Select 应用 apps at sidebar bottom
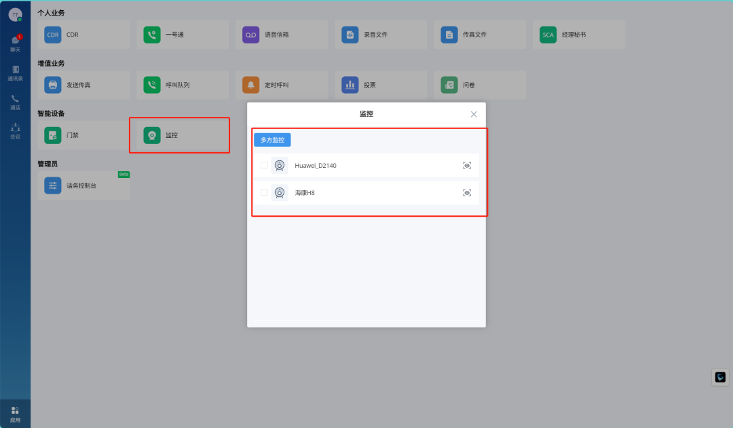 point(16,414)
